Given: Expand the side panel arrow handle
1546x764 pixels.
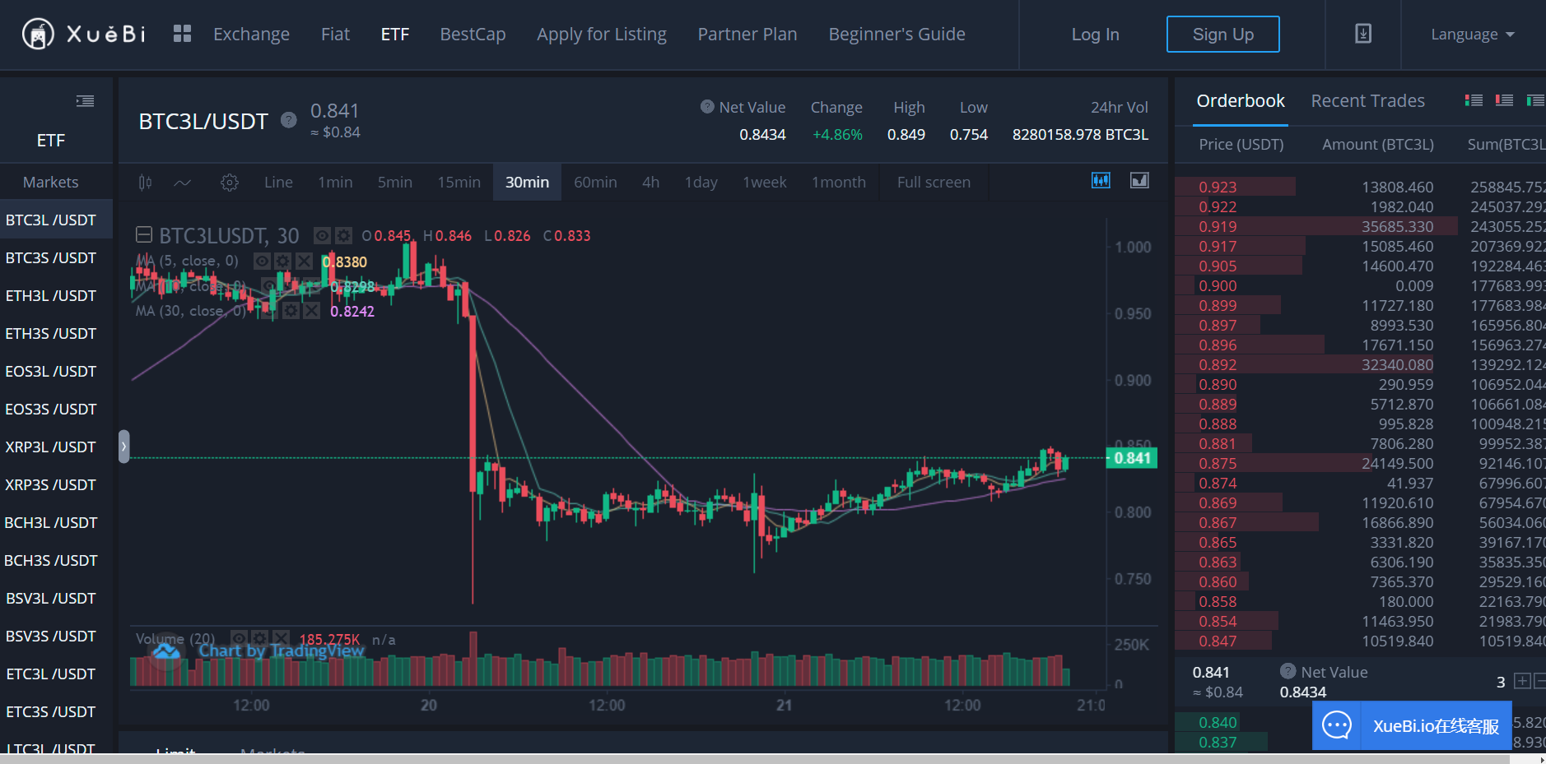Looking at the screenshot, I should coord(123,447).
